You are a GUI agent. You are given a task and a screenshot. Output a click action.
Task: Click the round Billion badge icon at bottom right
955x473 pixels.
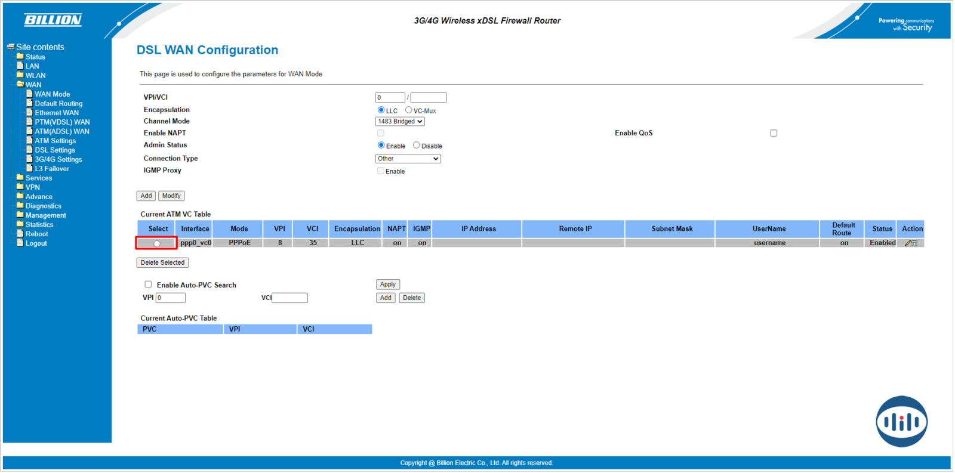[902, 422]
